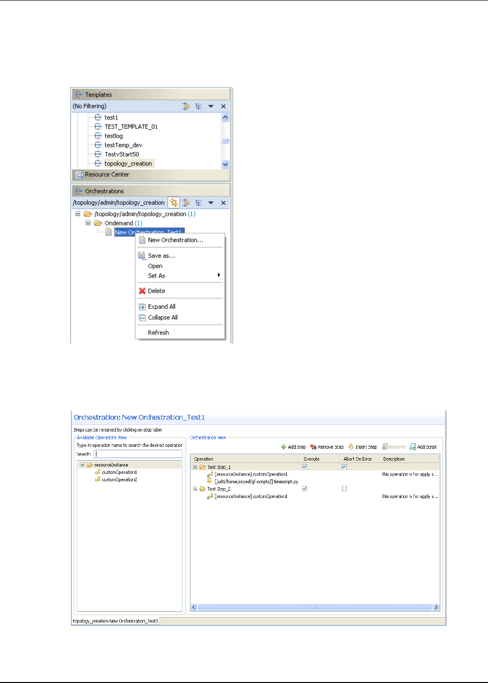Click the test1 template icon
The width and height of the screenshot is (488, 683).
pyautogui.click(x=98, y=118)
